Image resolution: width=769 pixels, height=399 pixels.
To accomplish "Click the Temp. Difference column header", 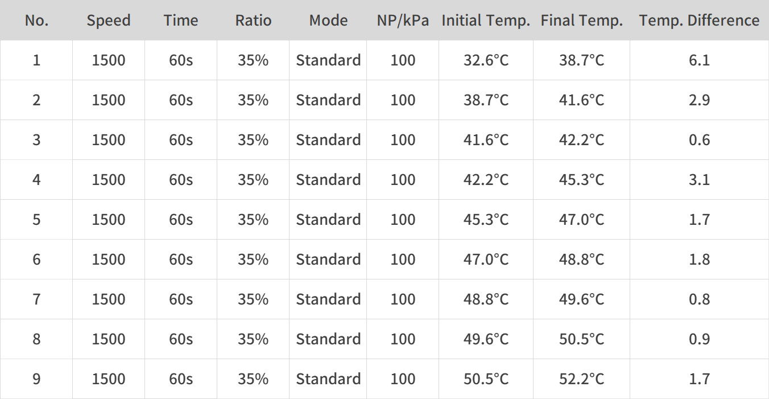I will [x=699, y=20].
